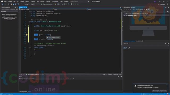Image resolution: width=170 pixels, height=95 pixels.
Task: Click the open file folder icon
Action: (x=11, y=4)
